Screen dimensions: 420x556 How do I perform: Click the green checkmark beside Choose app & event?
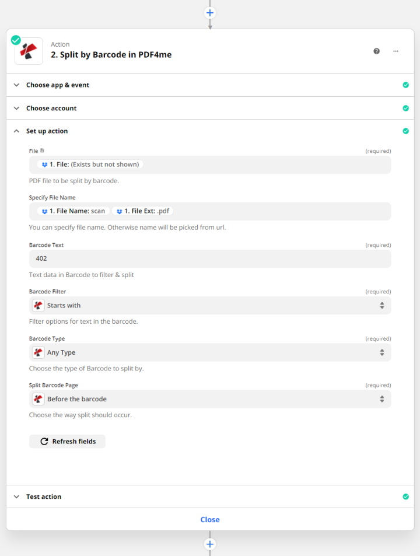point(405,85)
